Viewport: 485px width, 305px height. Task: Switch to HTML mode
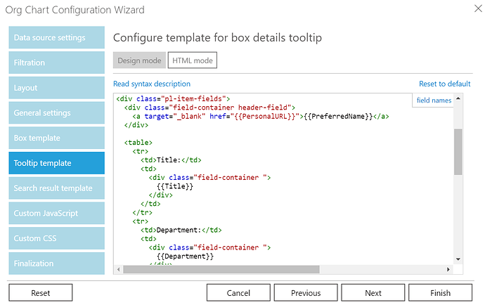193,60
